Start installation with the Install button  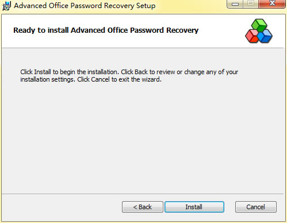point(194,207)
